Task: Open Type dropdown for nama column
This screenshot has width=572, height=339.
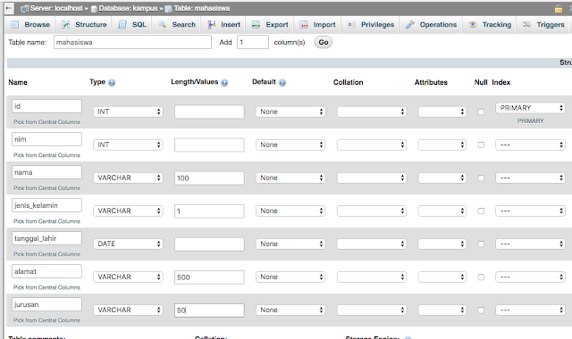Action: click(x=128, y=178)
